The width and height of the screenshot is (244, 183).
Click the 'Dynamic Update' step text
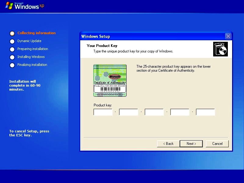[29, 41]
